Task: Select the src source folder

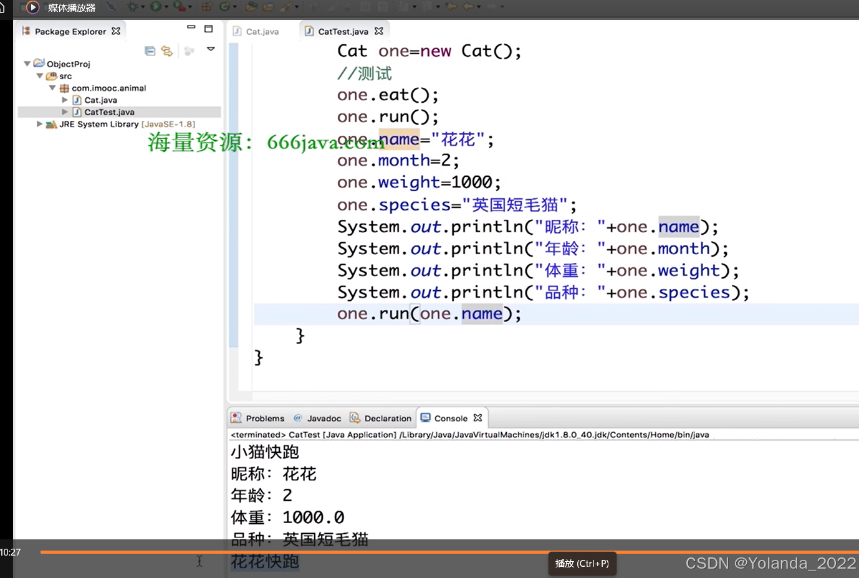Action: pos(65,76)
